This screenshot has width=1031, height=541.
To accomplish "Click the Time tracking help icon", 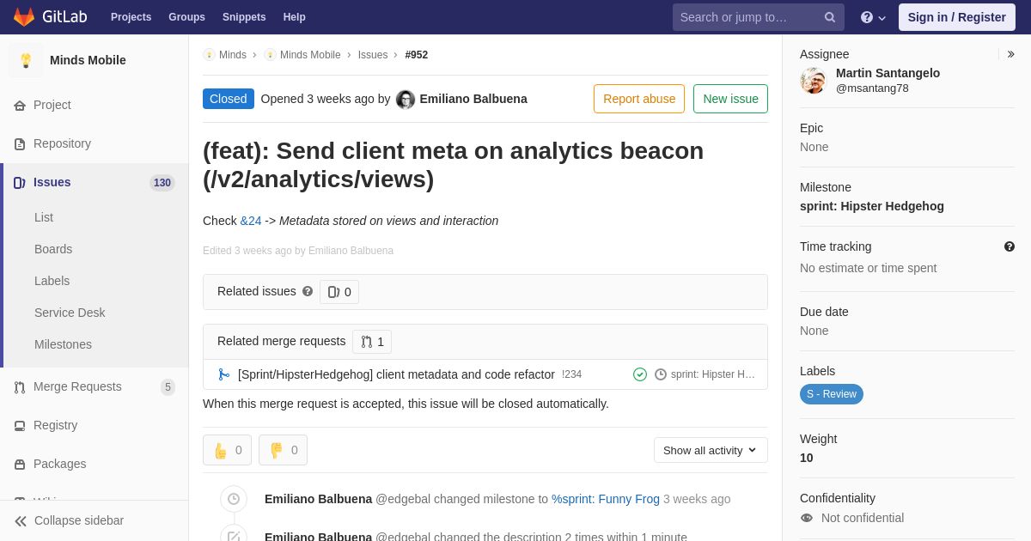I will [x=1010, y=246].
